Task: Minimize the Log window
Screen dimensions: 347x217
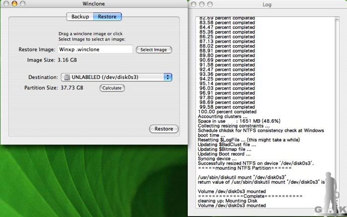Action: click(202, 4)
